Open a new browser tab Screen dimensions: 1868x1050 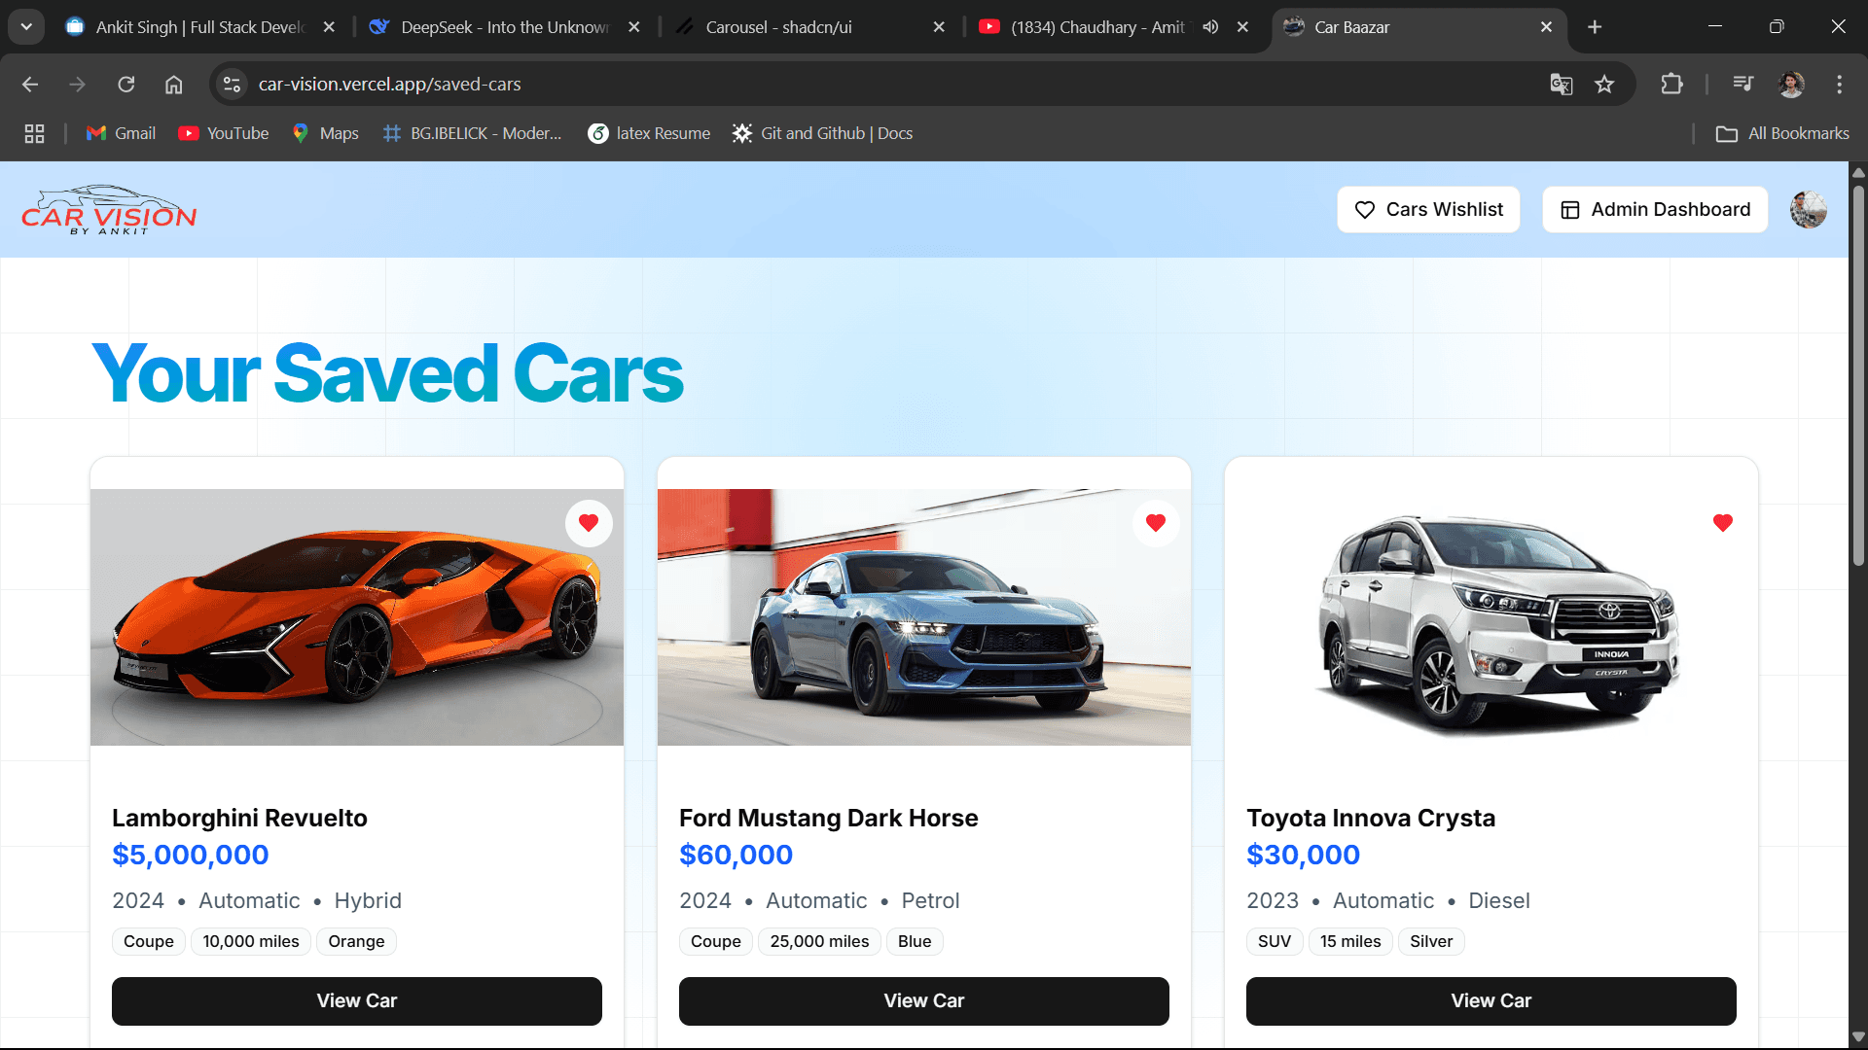coord(1595,27)
